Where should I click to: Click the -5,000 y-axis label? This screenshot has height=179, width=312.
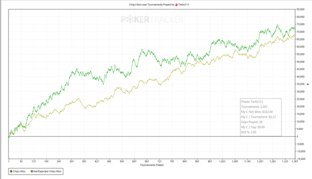[x=300, y=144]
